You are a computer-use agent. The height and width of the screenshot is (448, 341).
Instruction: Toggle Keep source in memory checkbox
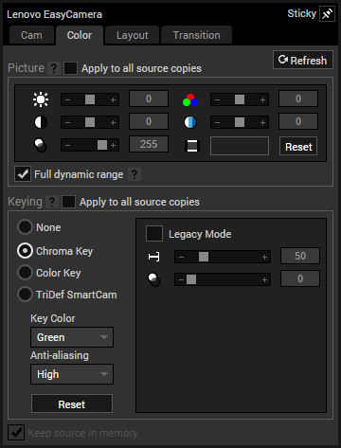(16, 432)
